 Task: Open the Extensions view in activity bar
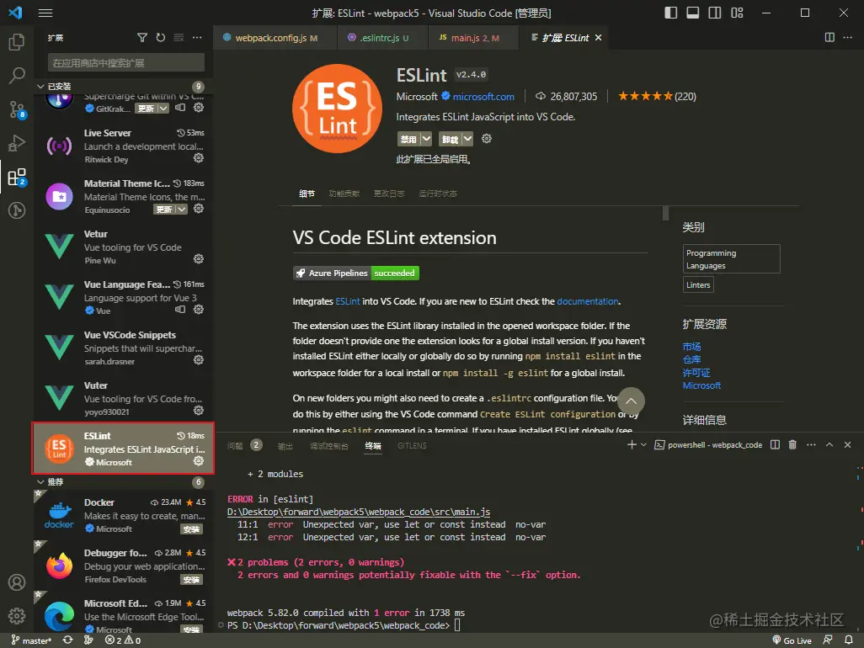[x=17, y=178]
